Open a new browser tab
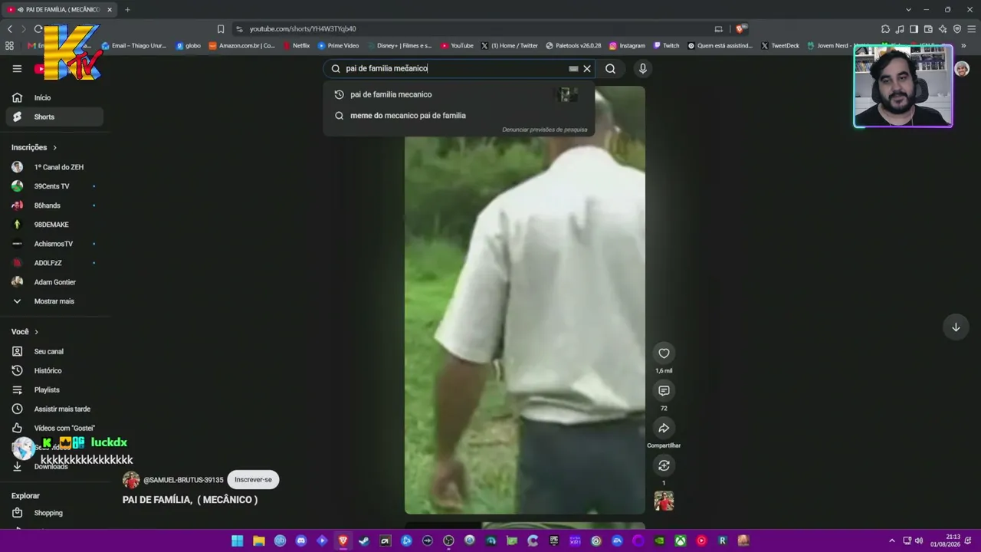981x552 pixels. pyautogui.click(x=127, y=10)
